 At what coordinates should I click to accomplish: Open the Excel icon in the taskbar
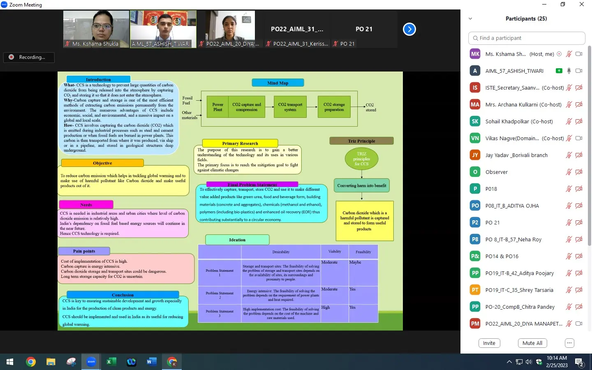click(111, 362)
